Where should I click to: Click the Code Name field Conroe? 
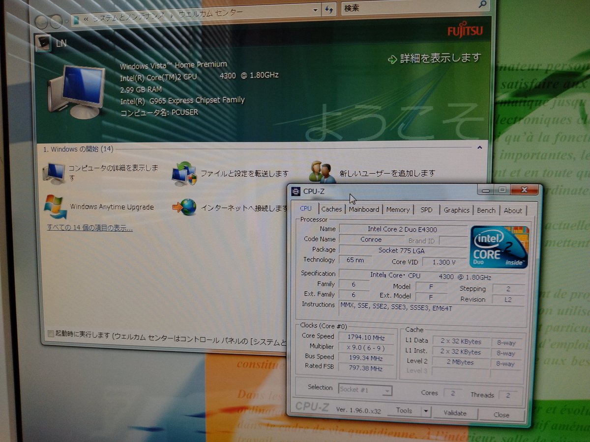pyautogui.click(x=371, y=240)
